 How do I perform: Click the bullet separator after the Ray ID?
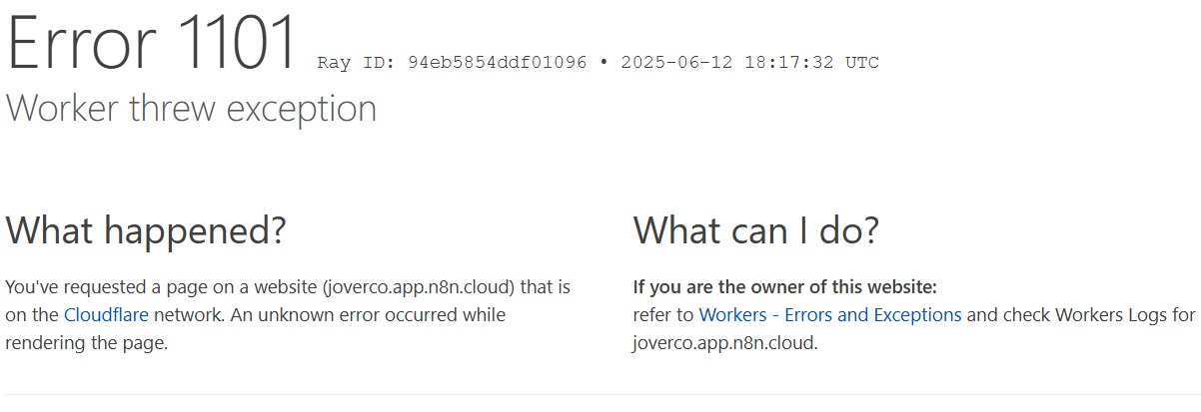(x=603, y=62)
